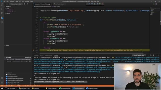
Task: Open the Debug Console icon in sidebar
Action: [27, 4]
